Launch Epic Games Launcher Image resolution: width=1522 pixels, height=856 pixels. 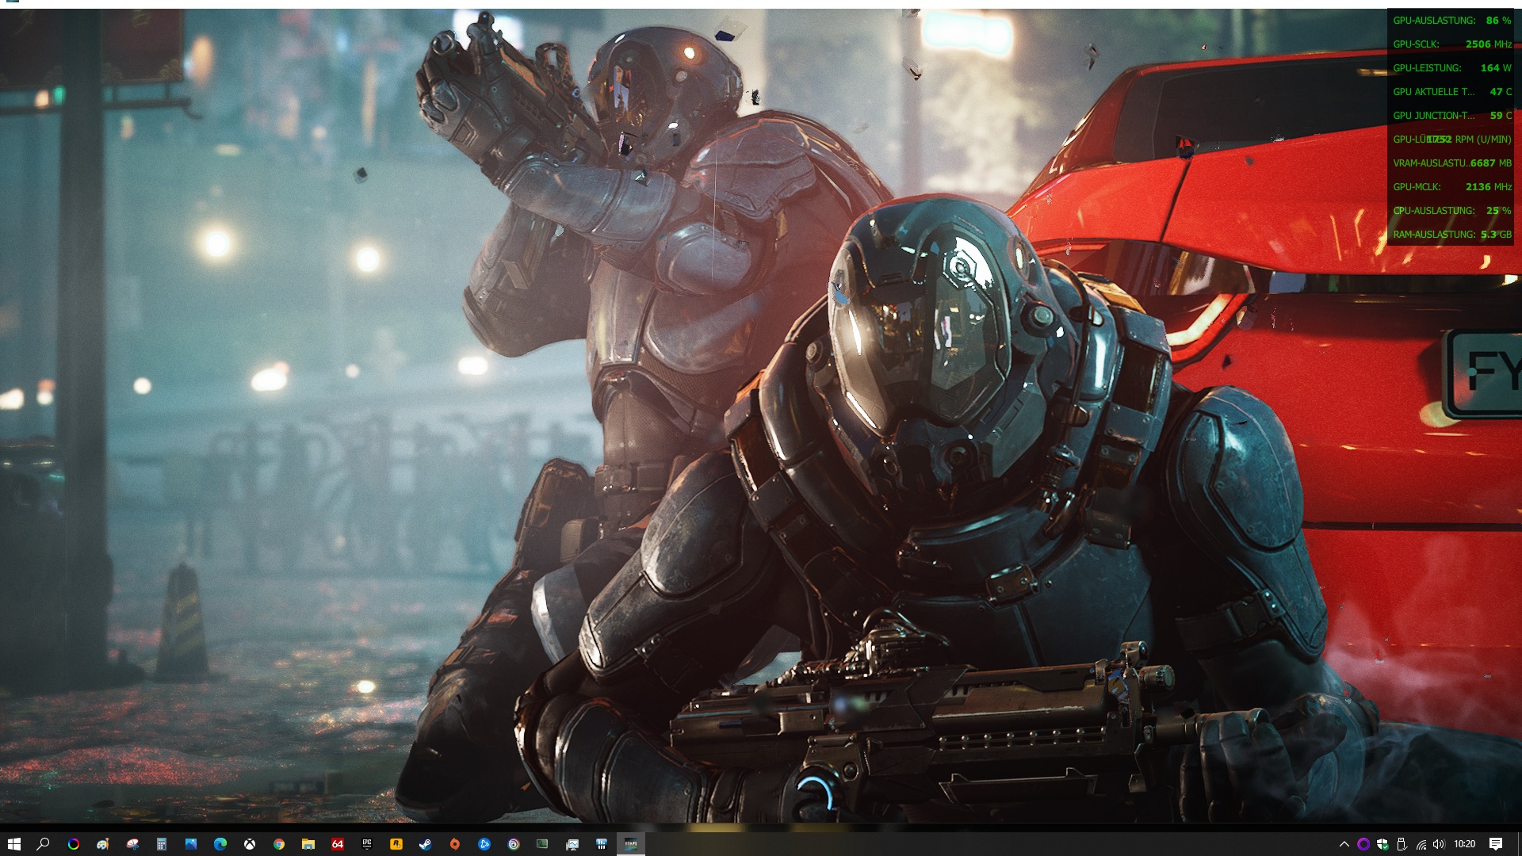pos(367,844)
